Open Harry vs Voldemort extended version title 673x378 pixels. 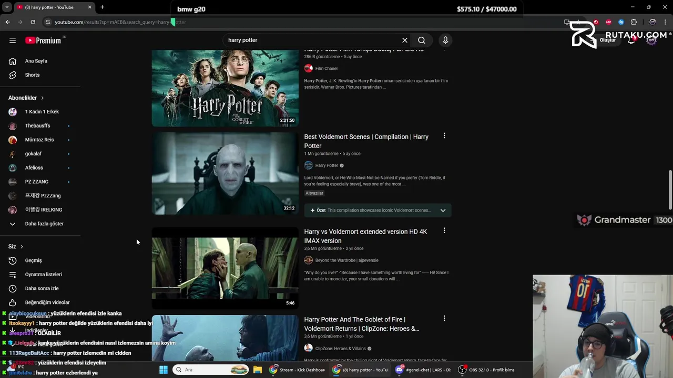(x=365, y=236)
